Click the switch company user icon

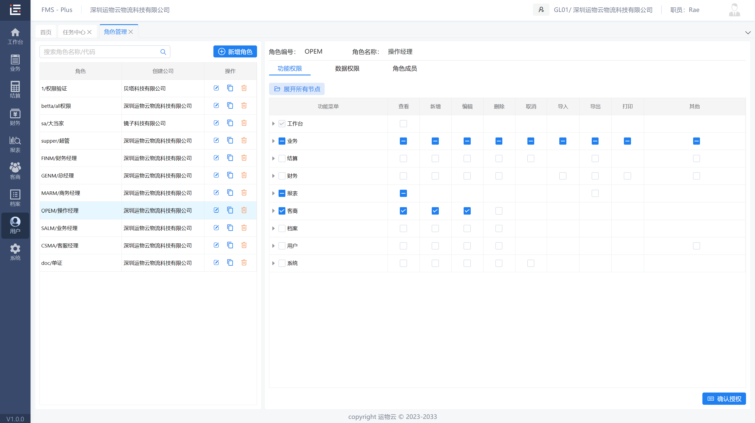point(541,10)
